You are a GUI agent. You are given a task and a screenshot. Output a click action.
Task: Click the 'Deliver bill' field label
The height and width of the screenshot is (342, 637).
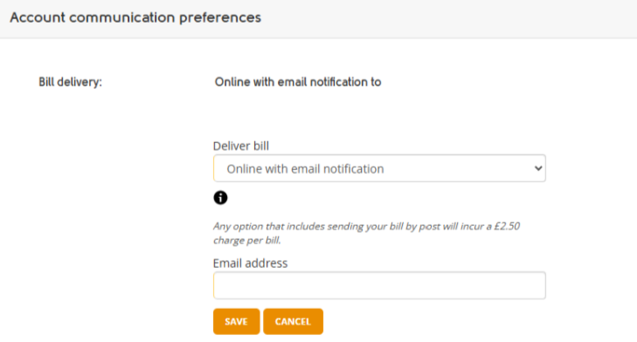(241, 146)
